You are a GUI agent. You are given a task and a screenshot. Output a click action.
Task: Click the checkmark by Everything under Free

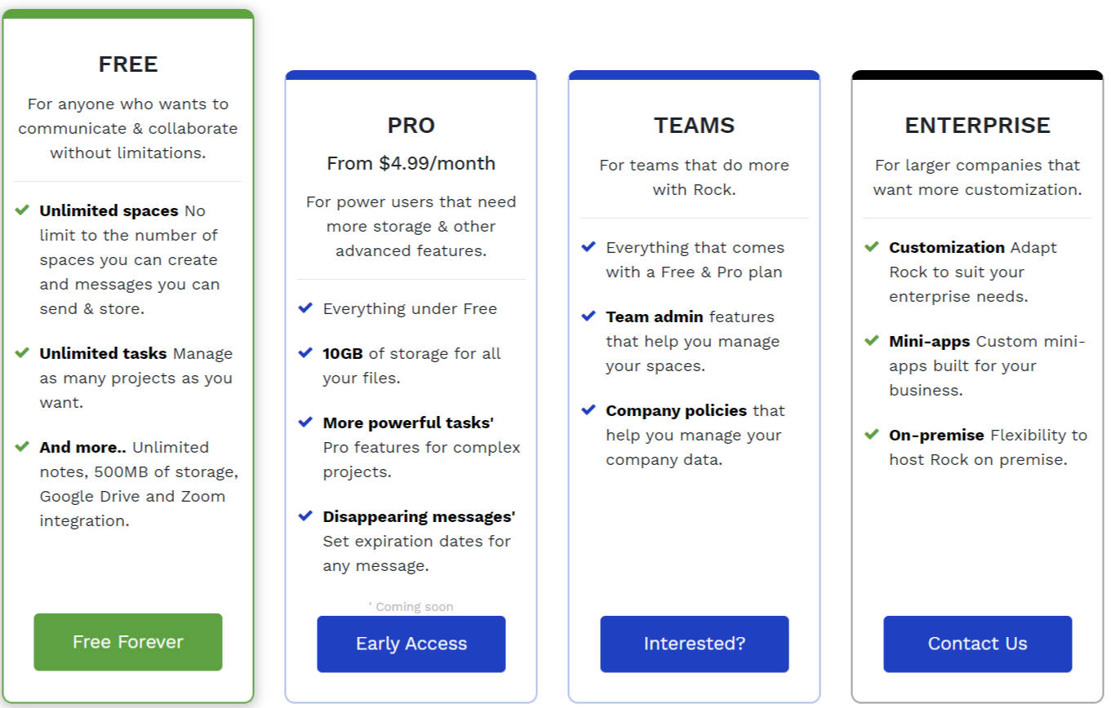[x=306, y=308]
